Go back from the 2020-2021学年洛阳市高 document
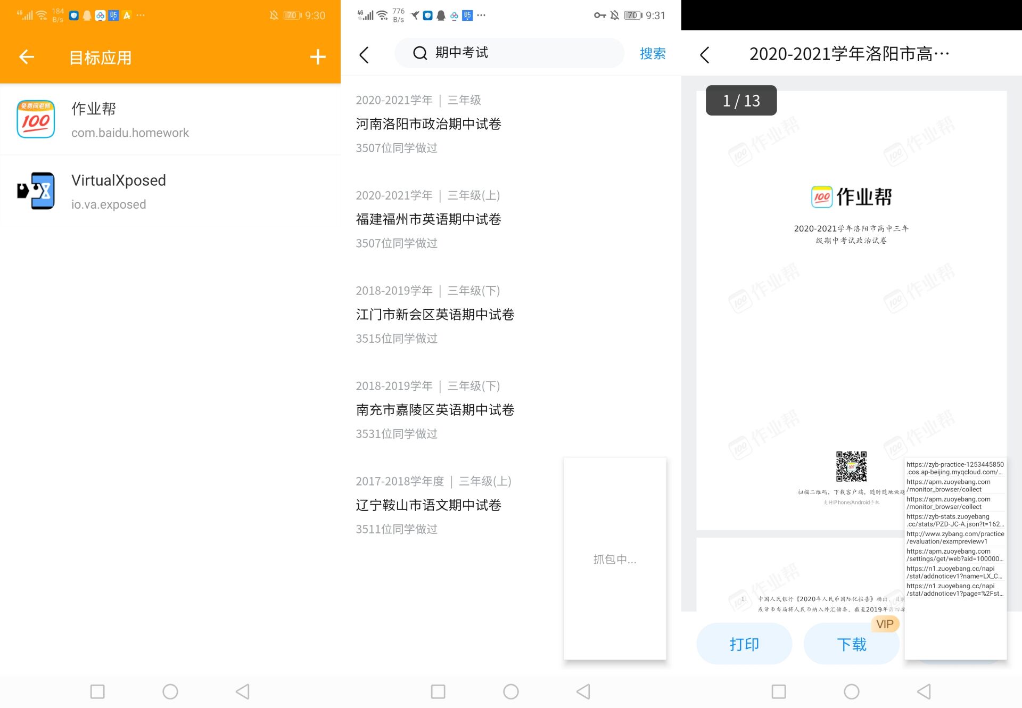 click(705, 54)
